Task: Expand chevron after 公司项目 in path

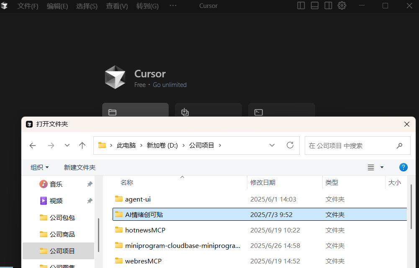Action: point(220,145)
